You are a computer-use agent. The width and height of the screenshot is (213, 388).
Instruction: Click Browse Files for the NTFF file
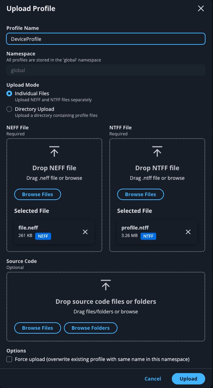(x=140, y=194)
